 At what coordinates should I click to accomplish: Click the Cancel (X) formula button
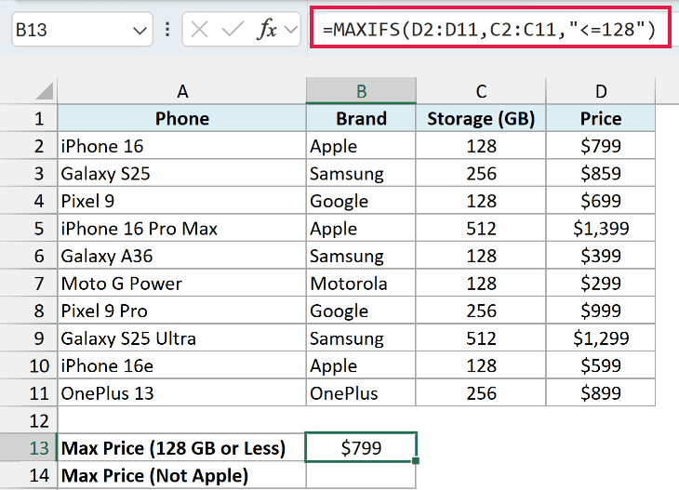click(x=200, y=30)
